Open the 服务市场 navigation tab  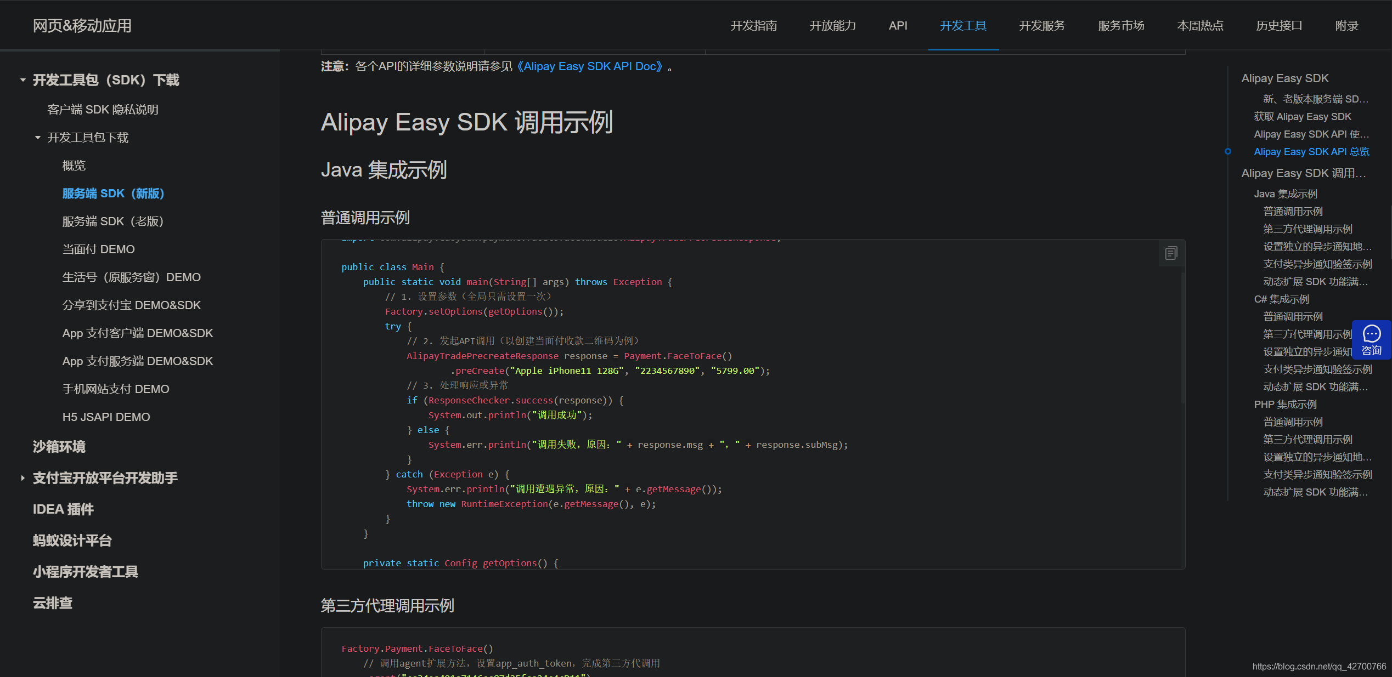[x=1121, y=26]
